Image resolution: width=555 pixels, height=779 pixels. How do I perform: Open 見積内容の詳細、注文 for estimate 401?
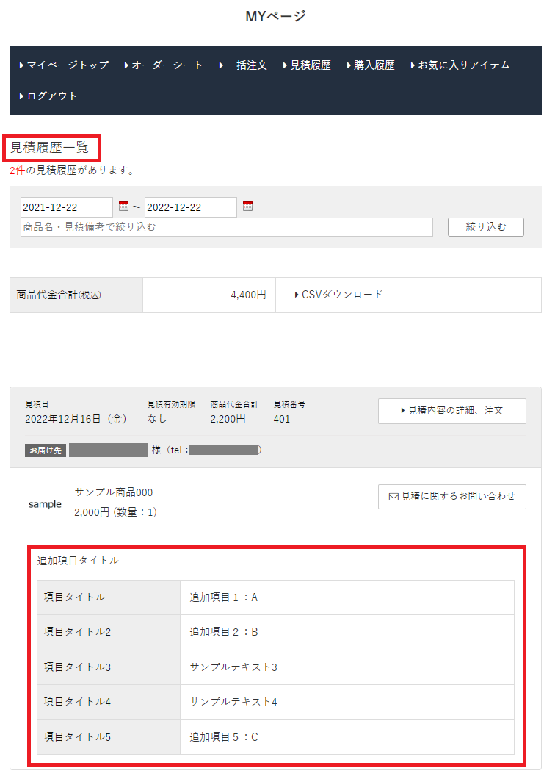click(x=452, y=411)
